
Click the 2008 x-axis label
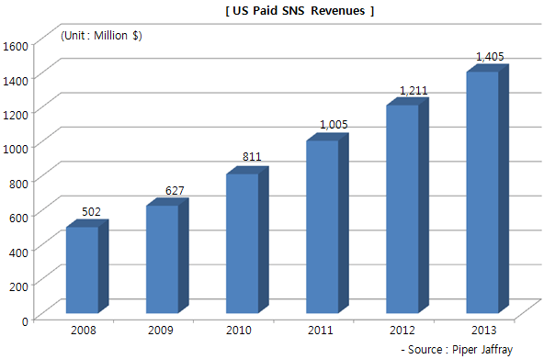point(84,330)
